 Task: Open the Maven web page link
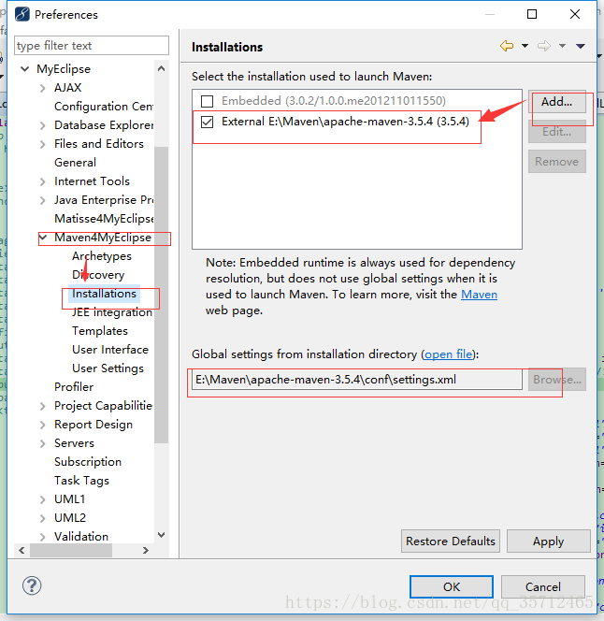click(x=479, y=295)
